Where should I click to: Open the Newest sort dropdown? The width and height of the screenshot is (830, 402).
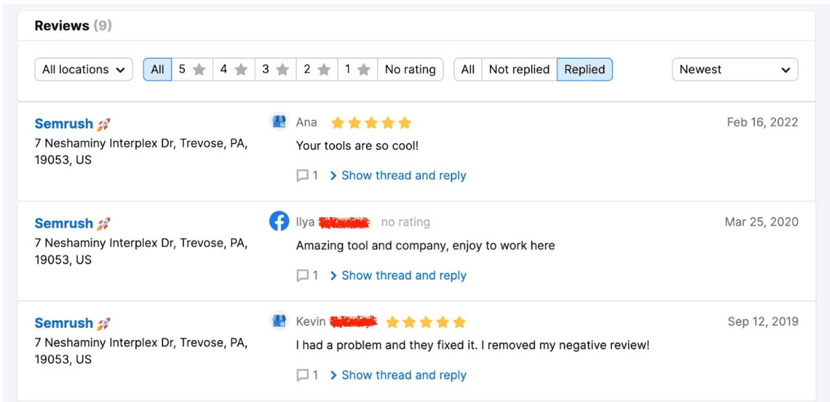[734, 70]
